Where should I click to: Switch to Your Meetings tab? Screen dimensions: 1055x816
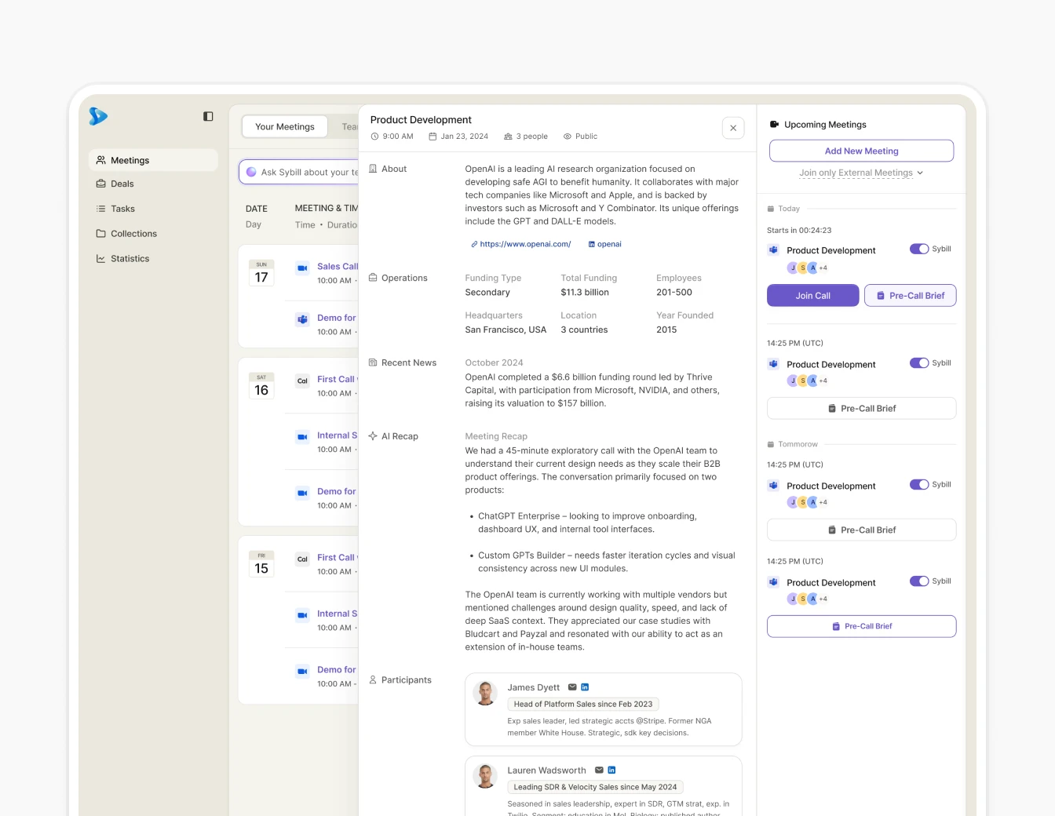(284, 126)
